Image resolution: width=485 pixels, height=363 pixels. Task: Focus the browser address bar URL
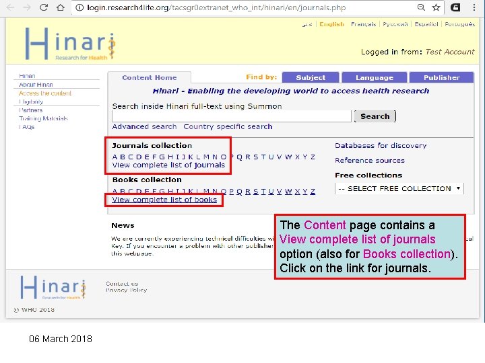click(x=216, y=7)
